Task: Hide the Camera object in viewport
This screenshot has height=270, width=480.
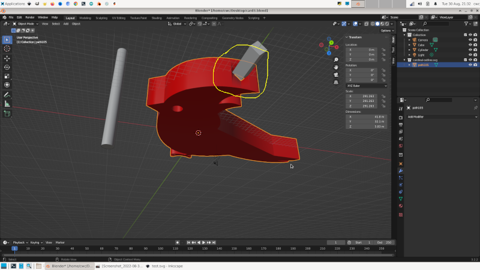Action: click(x=470, y=40)
